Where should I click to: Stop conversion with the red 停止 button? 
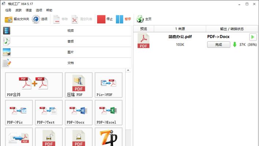(x=105, y=19)
